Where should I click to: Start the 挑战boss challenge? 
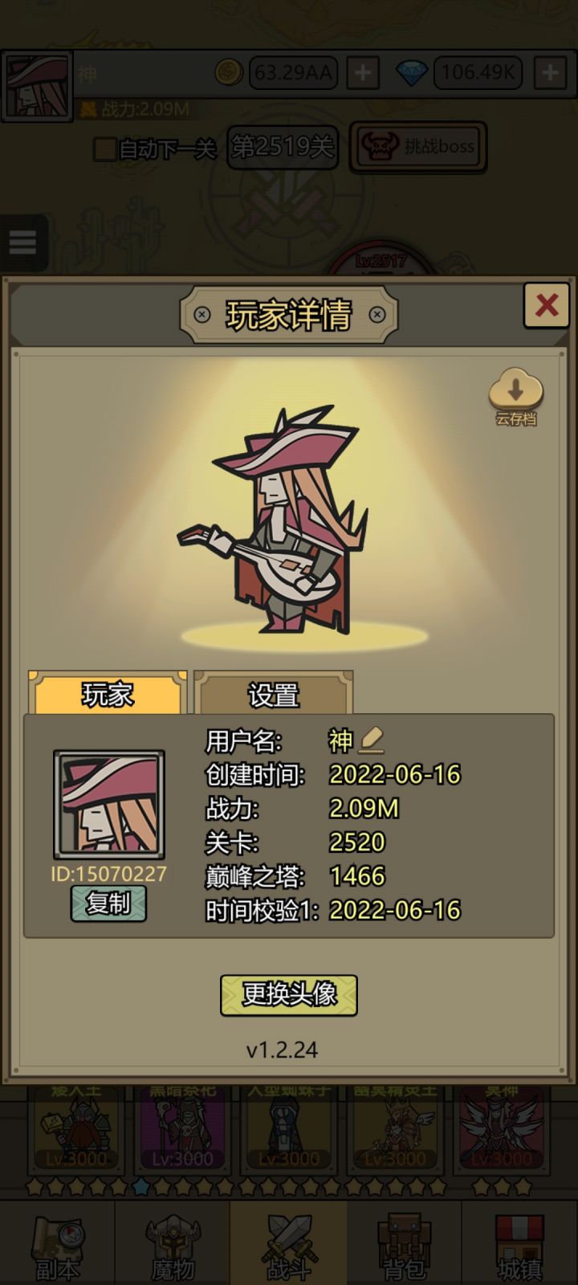418,147
